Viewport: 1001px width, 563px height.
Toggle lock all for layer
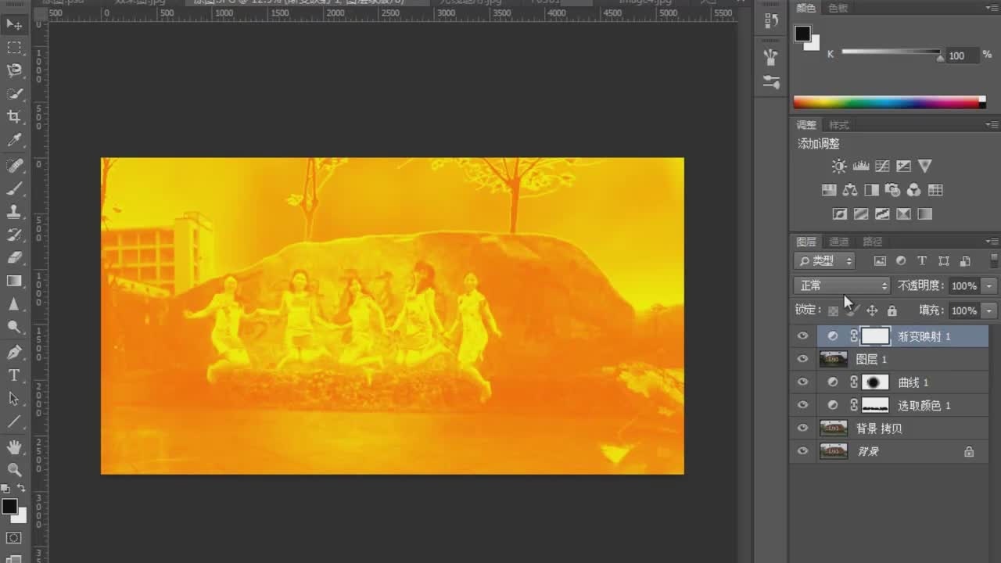tap(892, 310)
